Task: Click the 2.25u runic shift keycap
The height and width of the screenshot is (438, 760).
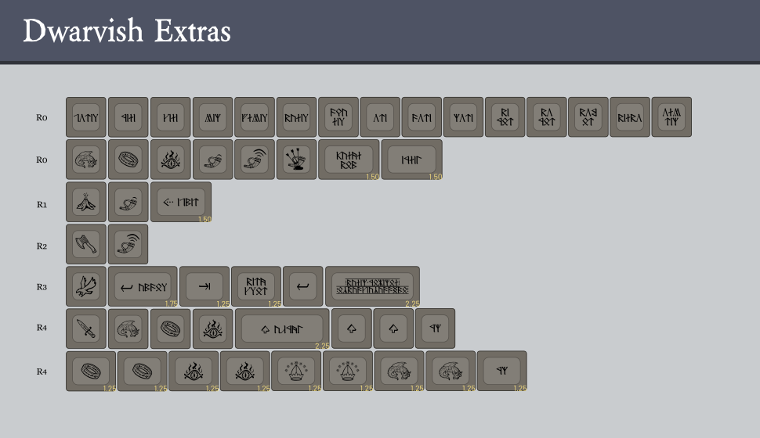Action: point(281,328)
